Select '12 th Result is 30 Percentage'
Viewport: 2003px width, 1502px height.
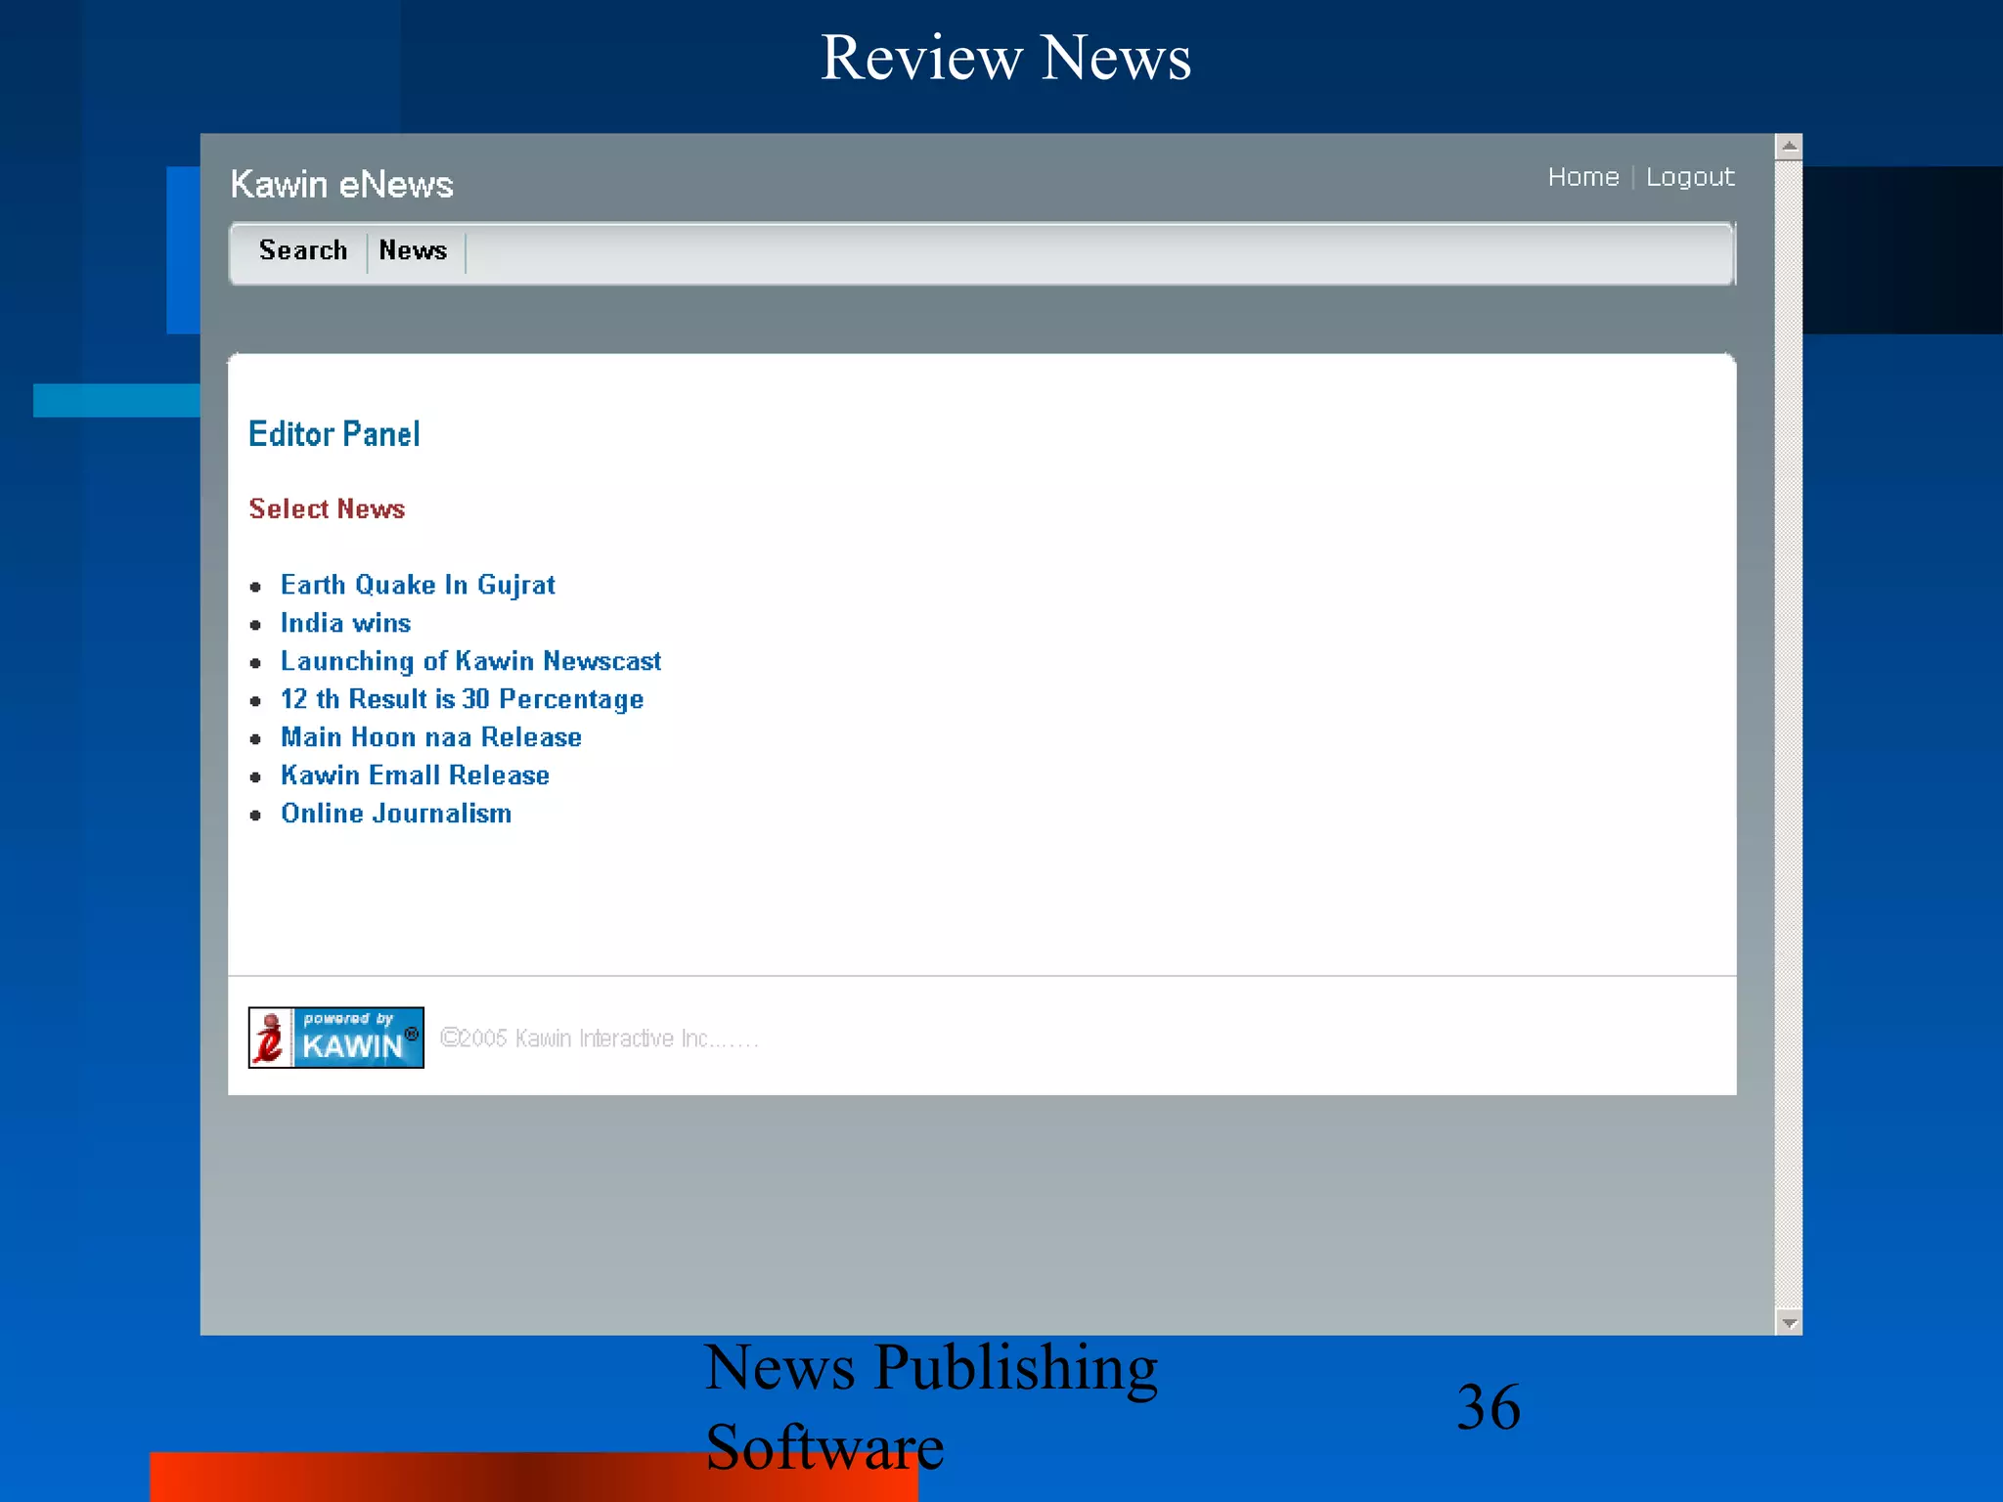click(462, 699)
